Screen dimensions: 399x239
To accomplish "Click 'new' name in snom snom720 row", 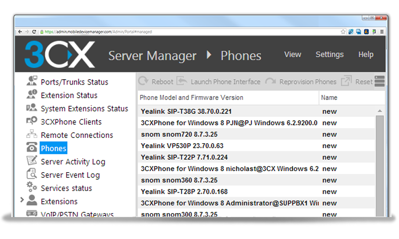I will [330, 135].
